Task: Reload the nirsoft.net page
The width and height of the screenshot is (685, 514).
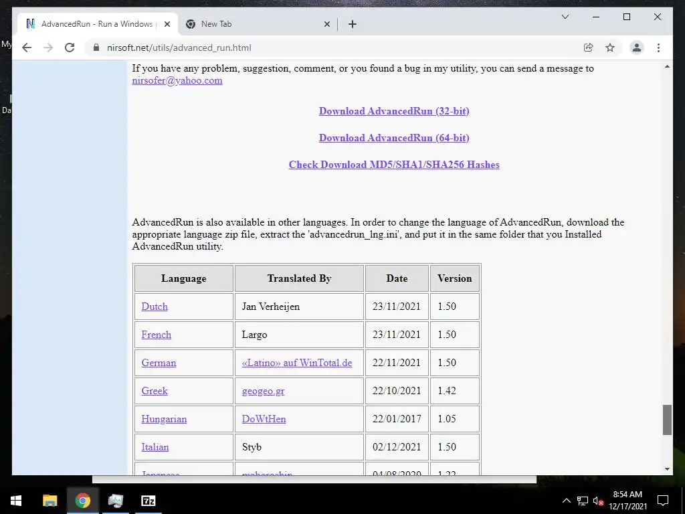Action: coord(70,48)
